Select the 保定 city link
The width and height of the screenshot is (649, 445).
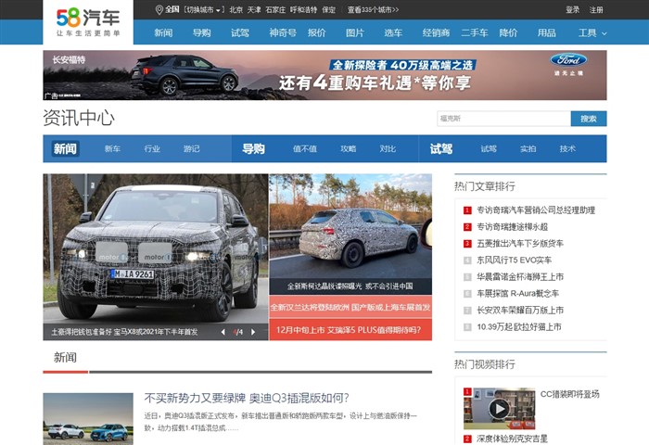pos(328,9)
